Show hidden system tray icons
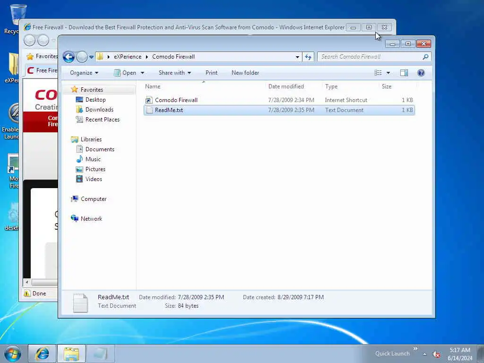The width and height of the screenshot is (484, 363). pyautogui.click(x=425, y=354)
